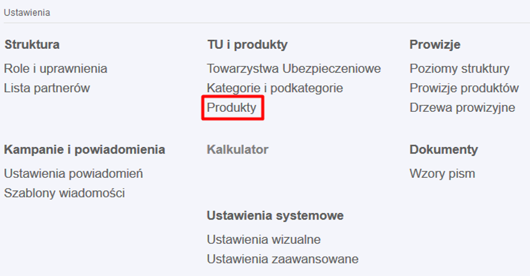The width and height of the screenshot is (530, 276).
Task: Select the TU i produkty heading
Action: [x=247, y=45]
